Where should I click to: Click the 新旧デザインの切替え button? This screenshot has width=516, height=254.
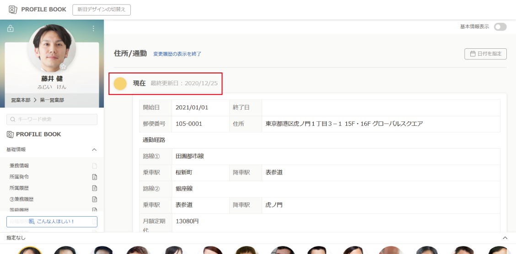102,10
